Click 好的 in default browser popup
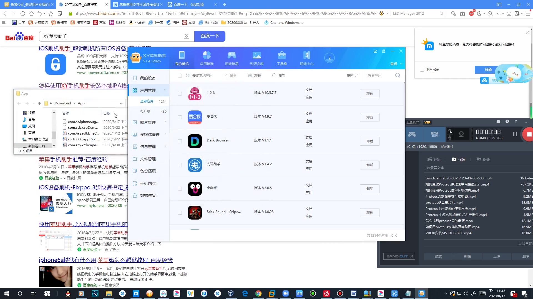Viewport: 533px width, 299px height. [488, 70]
